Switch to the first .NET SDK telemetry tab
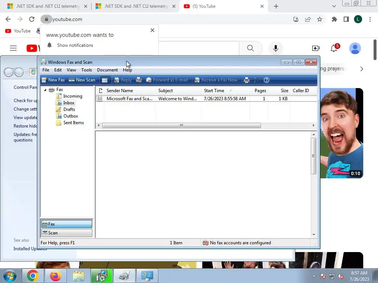This screenshot has height=283, width=378. tap(47, 6)
